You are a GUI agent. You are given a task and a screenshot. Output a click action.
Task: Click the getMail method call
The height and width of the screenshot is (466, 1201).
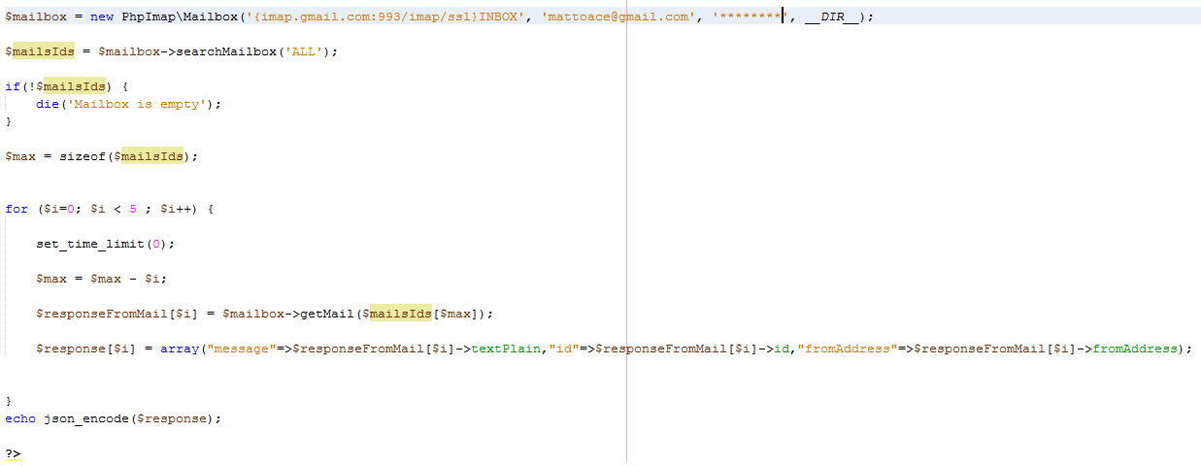click(327, 314)
